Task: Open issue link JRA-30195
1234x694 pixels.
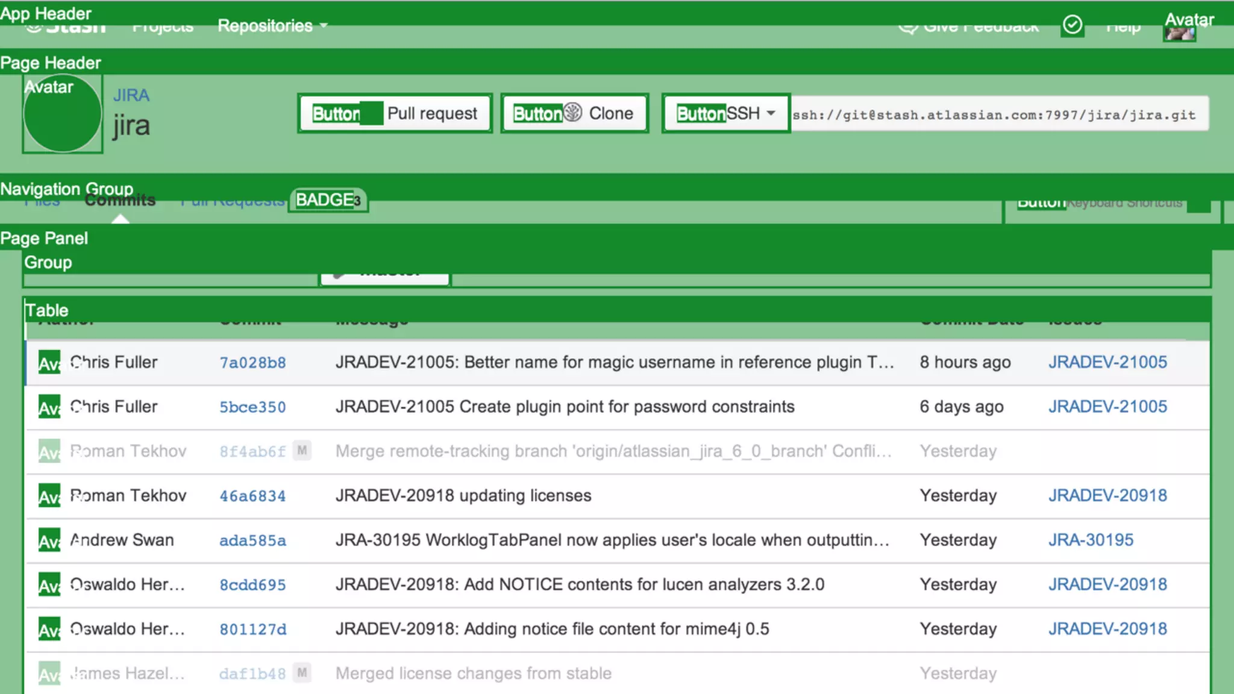Action: [1091, 540]
